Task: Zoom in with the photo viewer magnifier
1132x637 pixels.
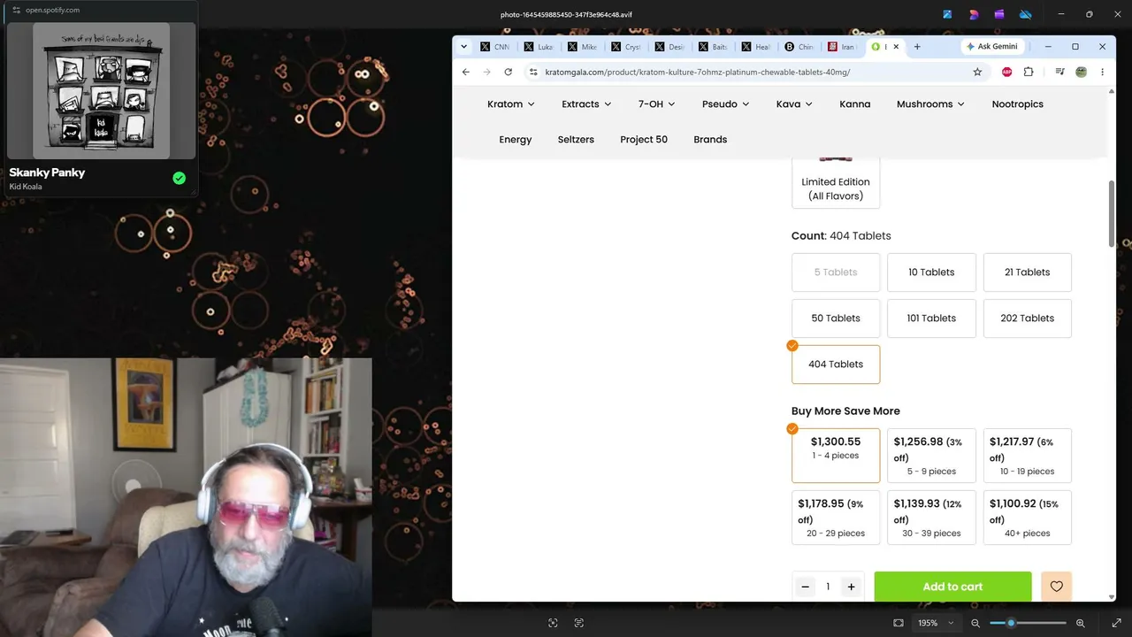Action: tap(1080, 623)
